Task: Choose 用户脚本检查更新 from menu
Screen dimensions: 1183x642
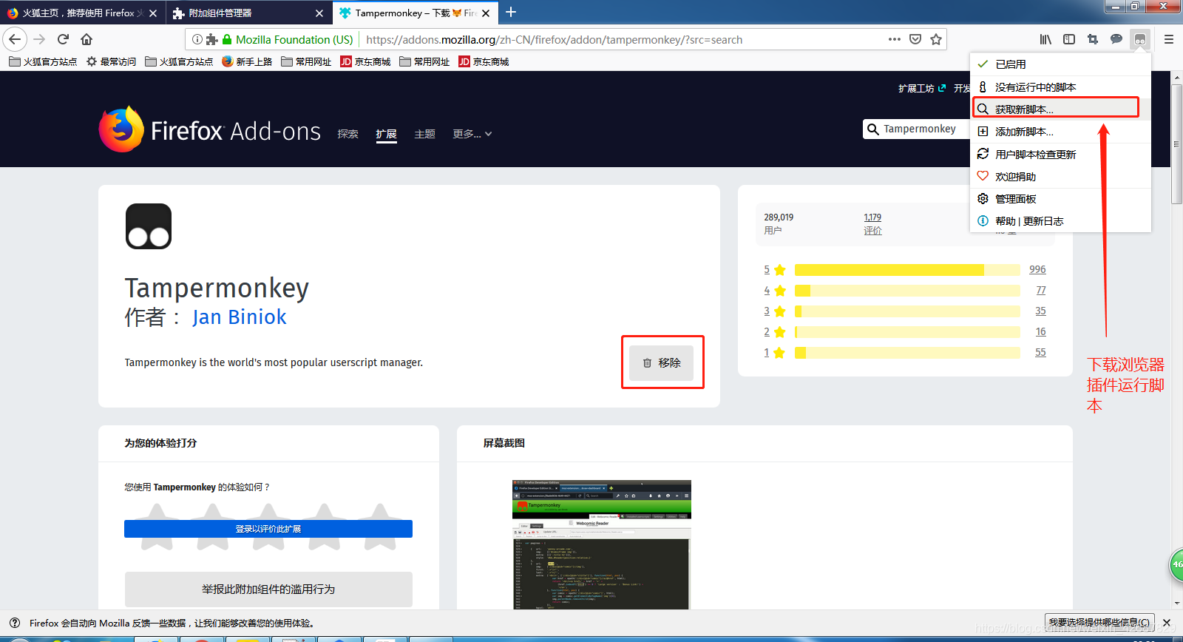Action: [1060, 154]
